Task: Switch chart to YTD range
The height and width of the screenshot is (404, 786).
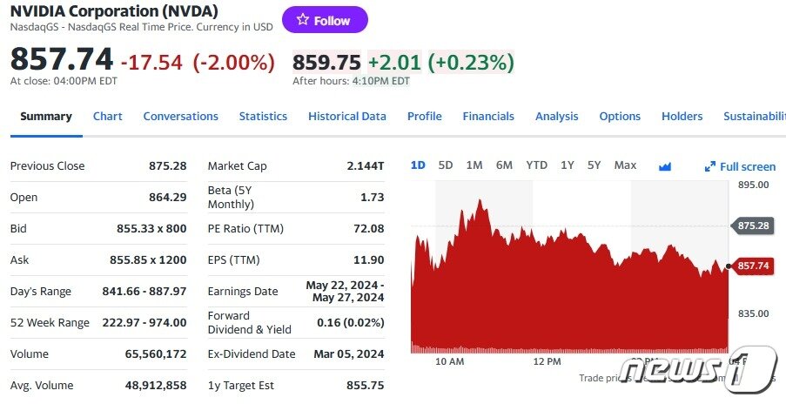Action: pyautogui.click(x=536, y=165)
